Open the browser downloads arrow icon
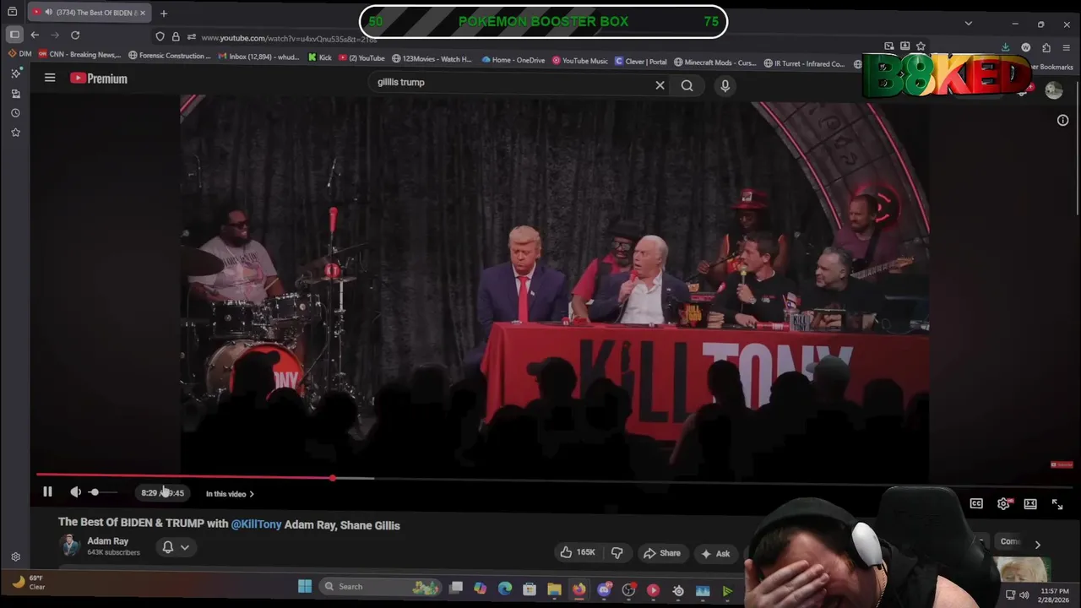Screen dimensions: 1081x608 pyautogui.click(x=1005, y=47)
